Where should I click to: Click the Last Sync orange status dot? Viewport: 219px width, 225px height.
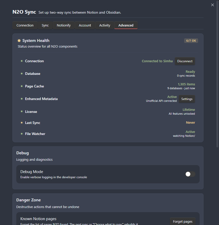click(x=22, y=123)
